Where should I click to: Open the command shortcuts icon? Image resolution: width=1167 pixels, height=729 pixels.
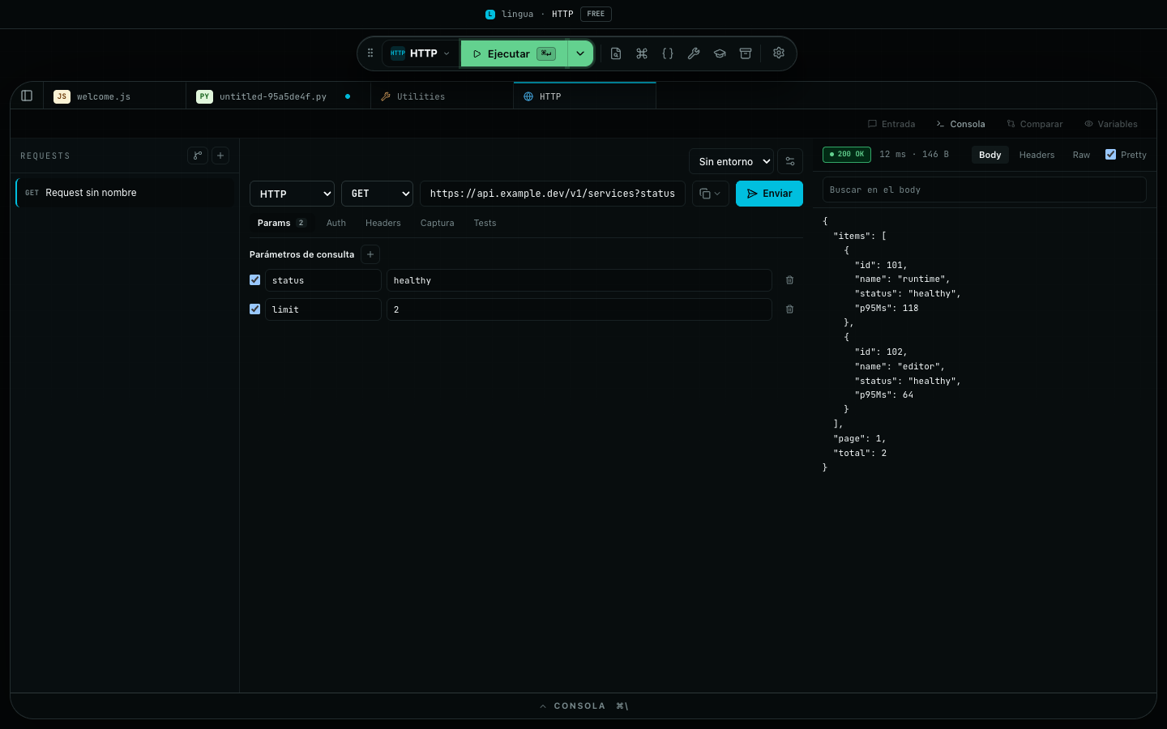click(642, 53)
